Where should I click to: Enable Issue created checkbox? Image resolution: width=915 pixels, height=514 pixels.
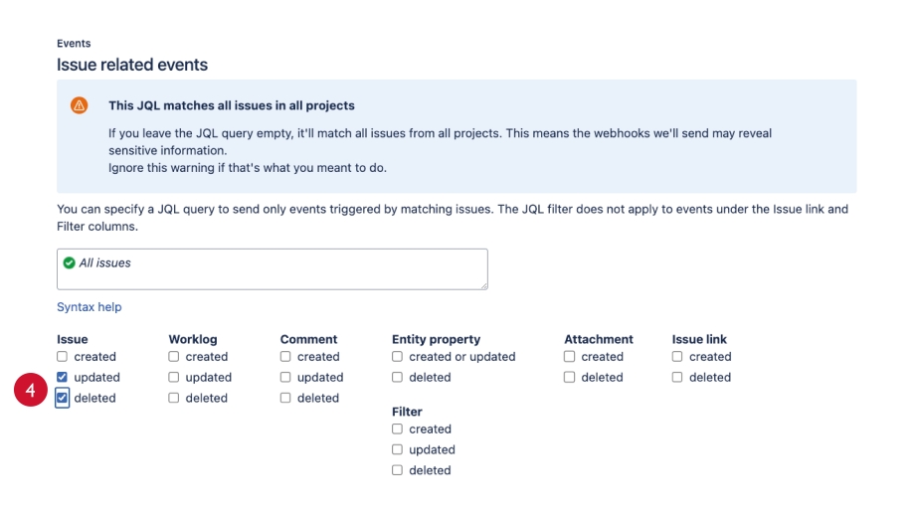[62, 357]
